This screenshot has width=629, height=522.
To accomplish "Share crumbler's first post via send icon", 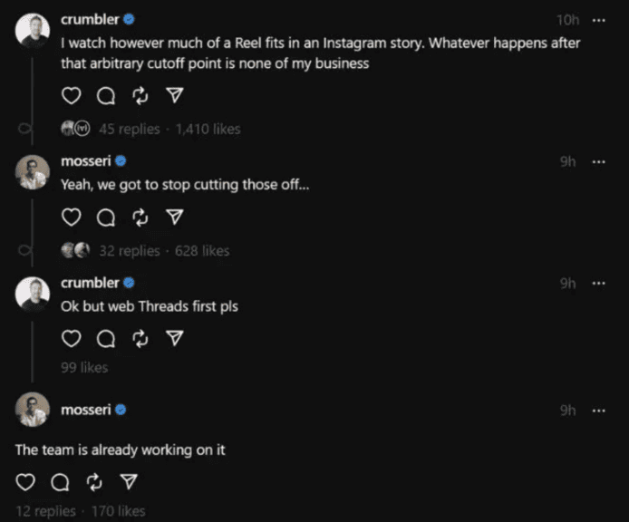I will click(x=176, y=96).
